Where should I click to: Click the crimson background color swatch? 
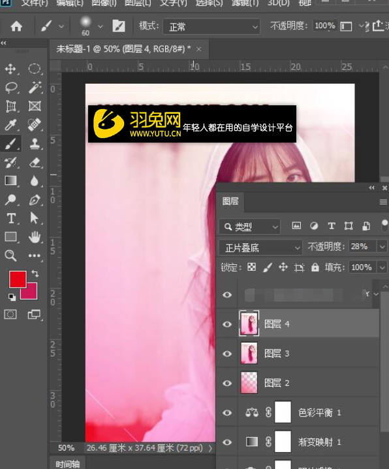32,292
